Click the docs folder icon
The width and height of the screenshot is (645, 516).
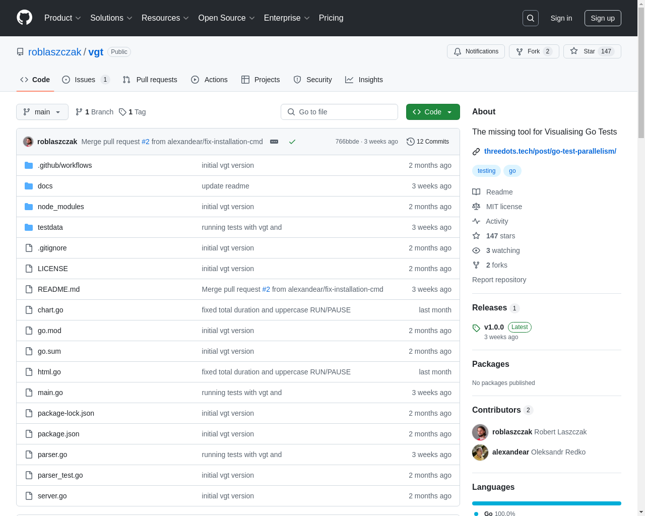coord(29,186)
